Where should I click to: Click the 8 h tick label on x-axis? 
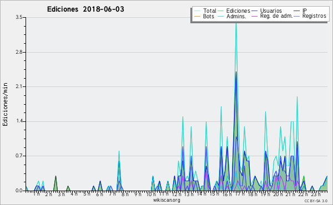point(125,194)
